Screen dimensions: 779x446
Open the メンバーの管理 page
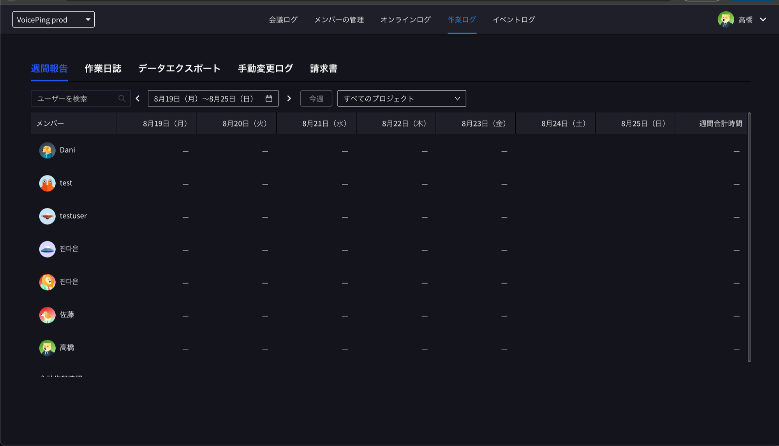[x=338, y=20]
